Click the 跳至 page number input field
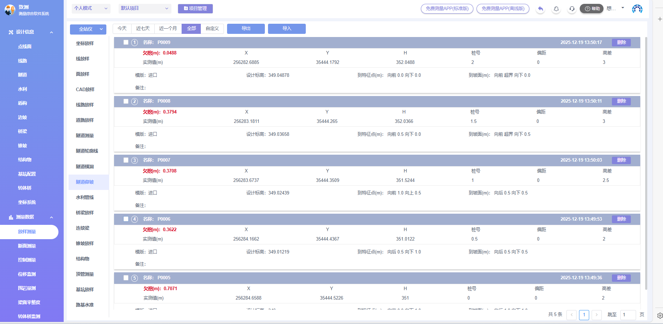 tap(628, 315)
